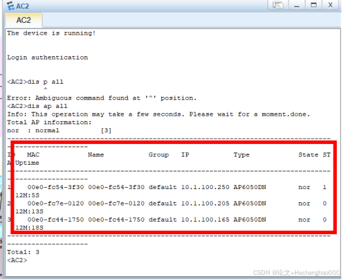Switch to the AC2 tab
Viewport: 342px width, 280px height.
[x=23, y=20]
